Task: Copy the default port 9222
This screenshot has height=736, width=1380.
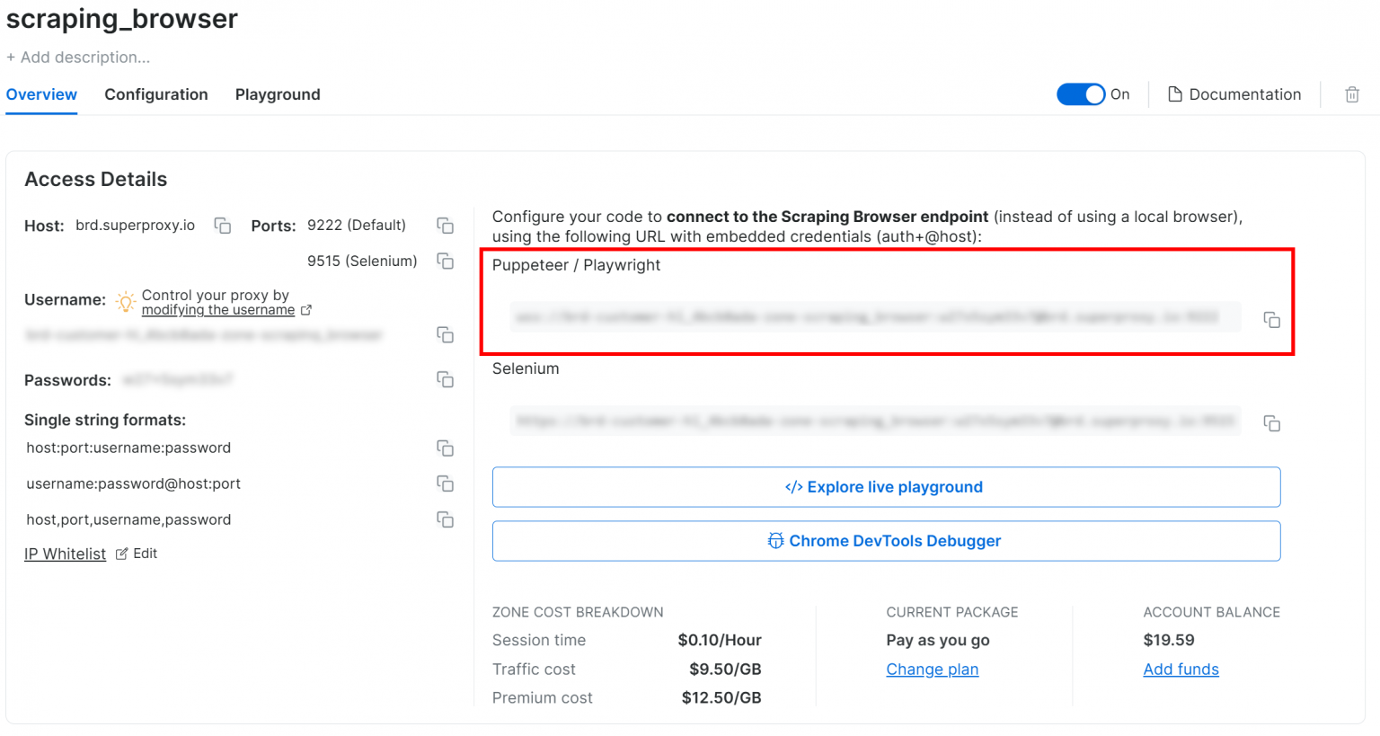Action: 446,226
